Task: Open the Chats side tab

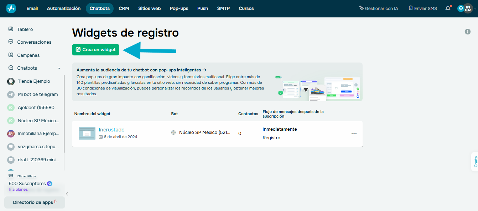Action: click(x=475, y=162)
